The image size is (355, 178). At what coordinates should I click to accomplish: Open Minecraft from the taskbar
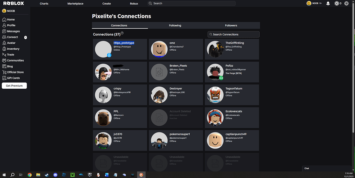click(x=72, y=175)
